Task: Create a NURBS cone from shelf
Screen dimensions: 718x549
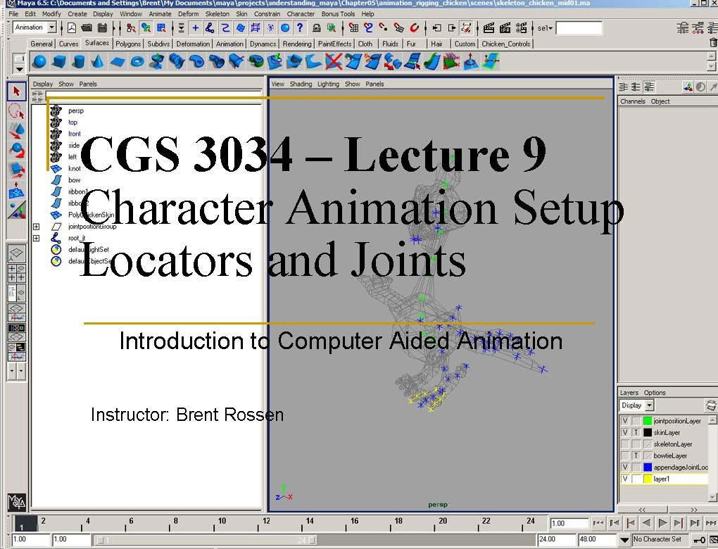Action: tap(98, 61)
